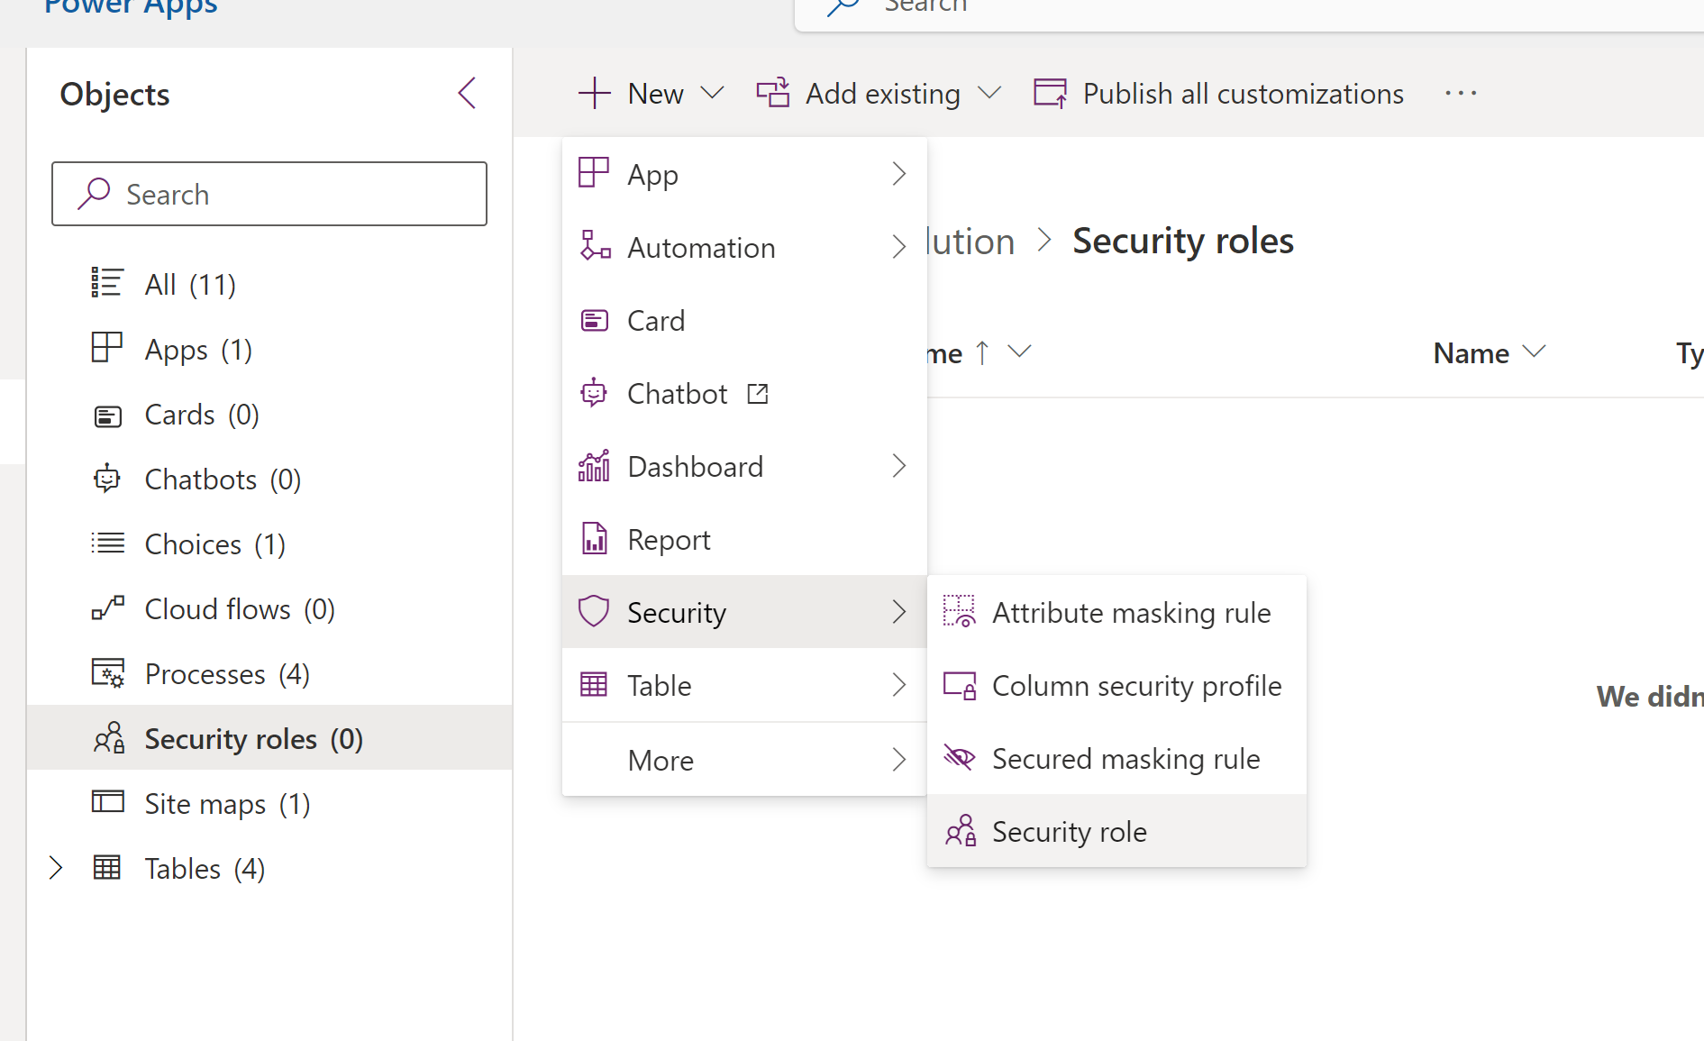Open the more commands ellipsis
This screenshot has height=1041, width=1704.
pos(1461,93)
